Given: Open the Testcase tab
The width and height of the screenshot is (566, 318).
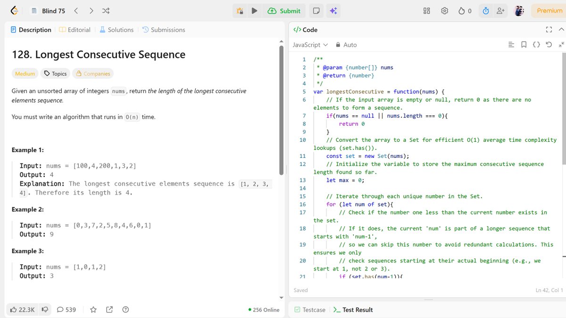Looking at the screenshot, I should click(x=310, y=310).
